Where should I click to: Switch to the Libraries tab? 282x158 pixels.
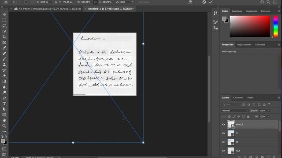pyautogui.click(x=260, y=45)
